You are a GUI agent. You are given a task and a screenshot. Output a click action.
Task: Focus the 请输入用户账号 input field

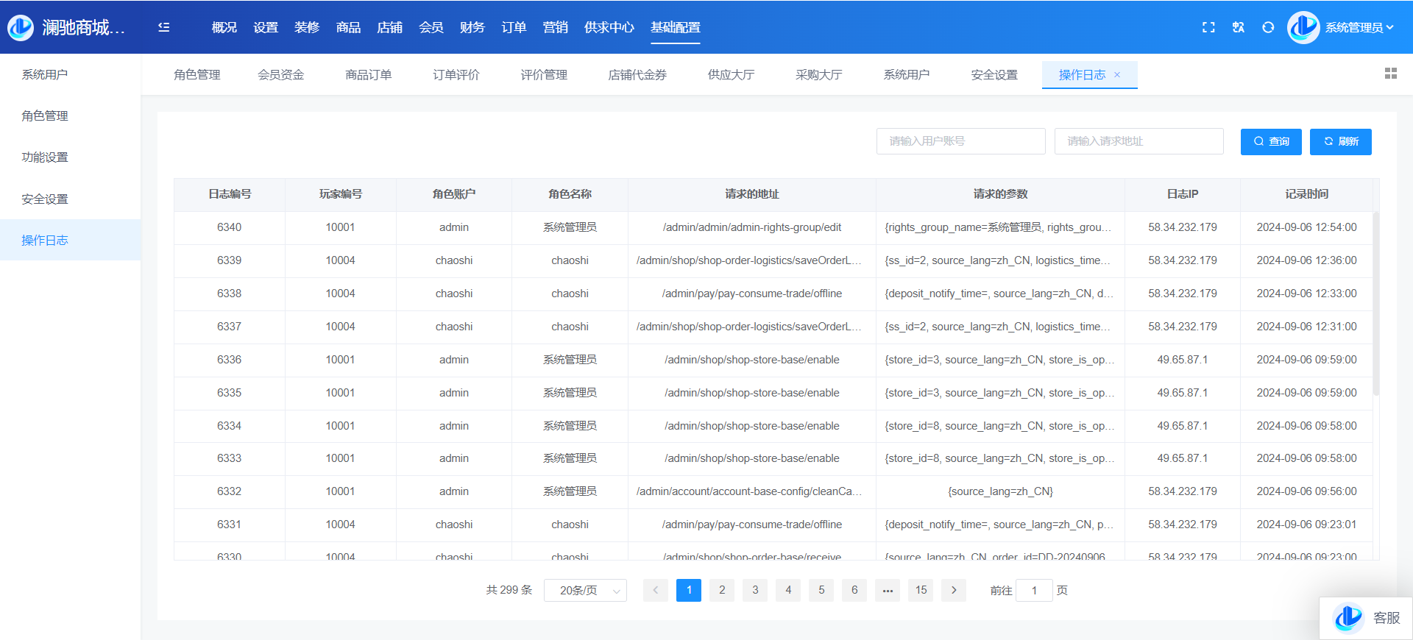[x=960, y=141]
